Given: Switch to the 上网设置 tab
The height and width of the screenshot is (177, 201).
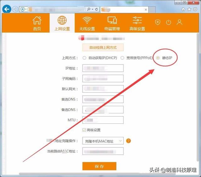Looking at the screenshot, I should (x=62, y=23).
